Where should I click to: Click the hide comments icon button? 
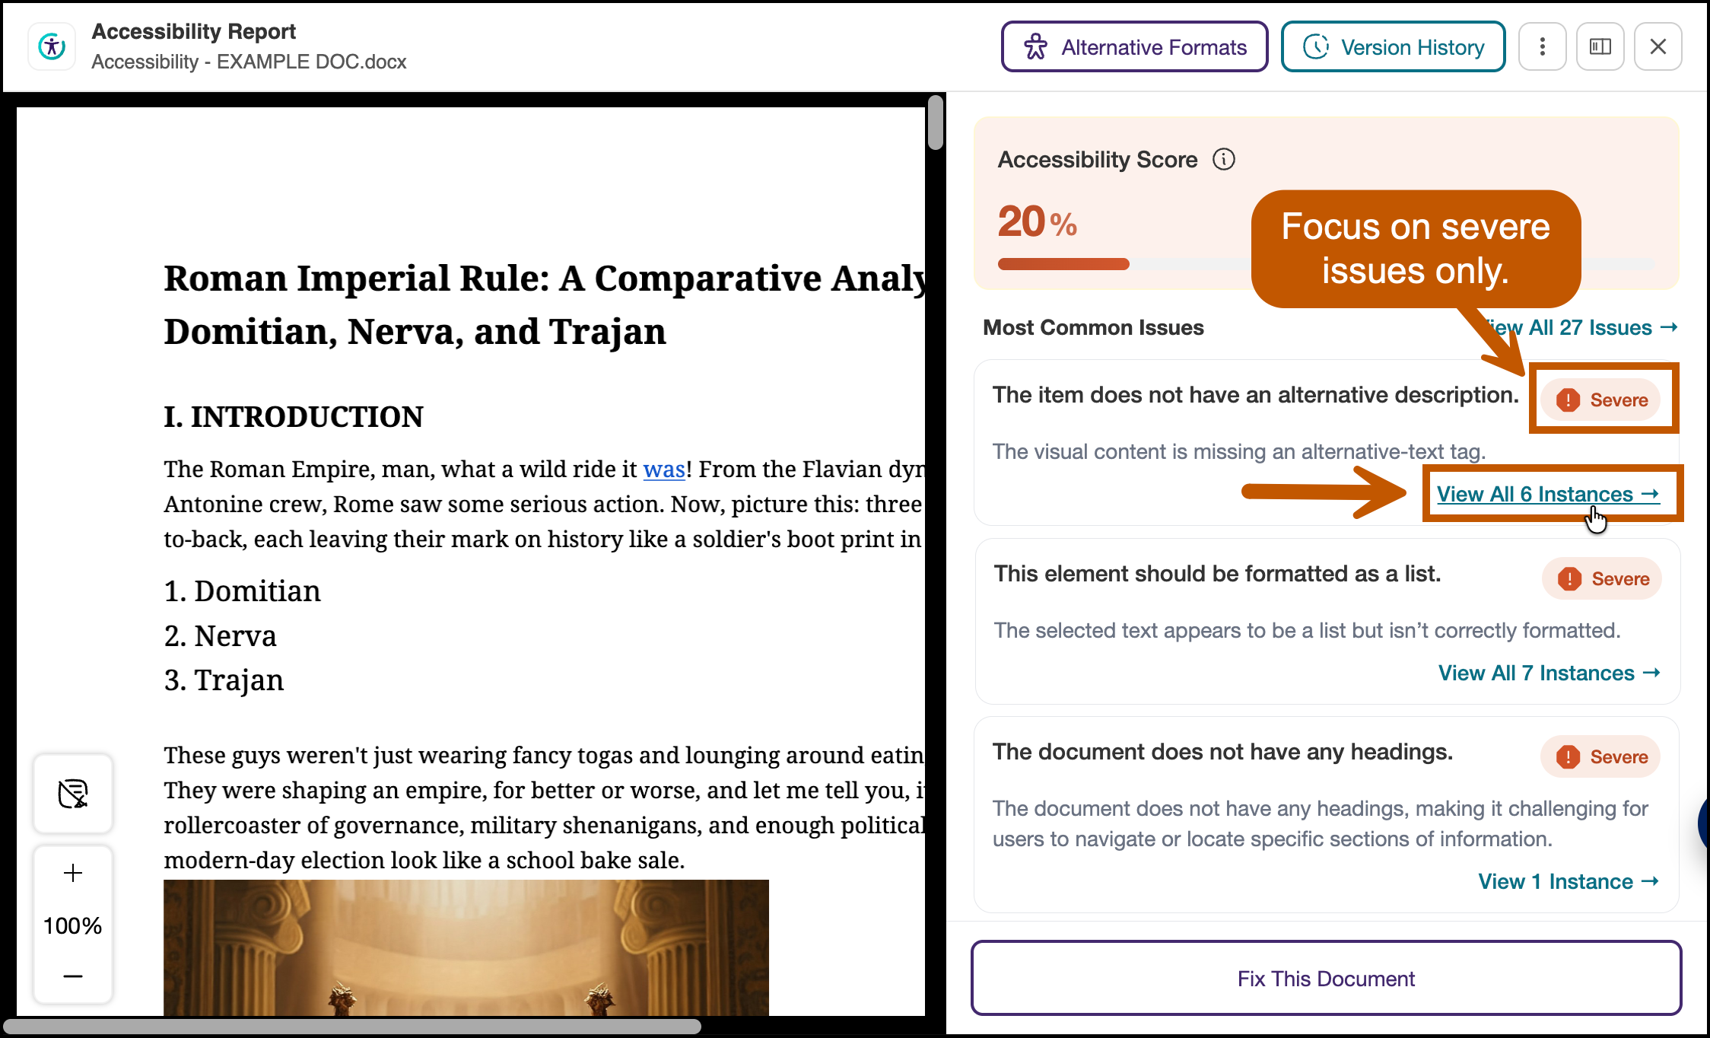73,793
